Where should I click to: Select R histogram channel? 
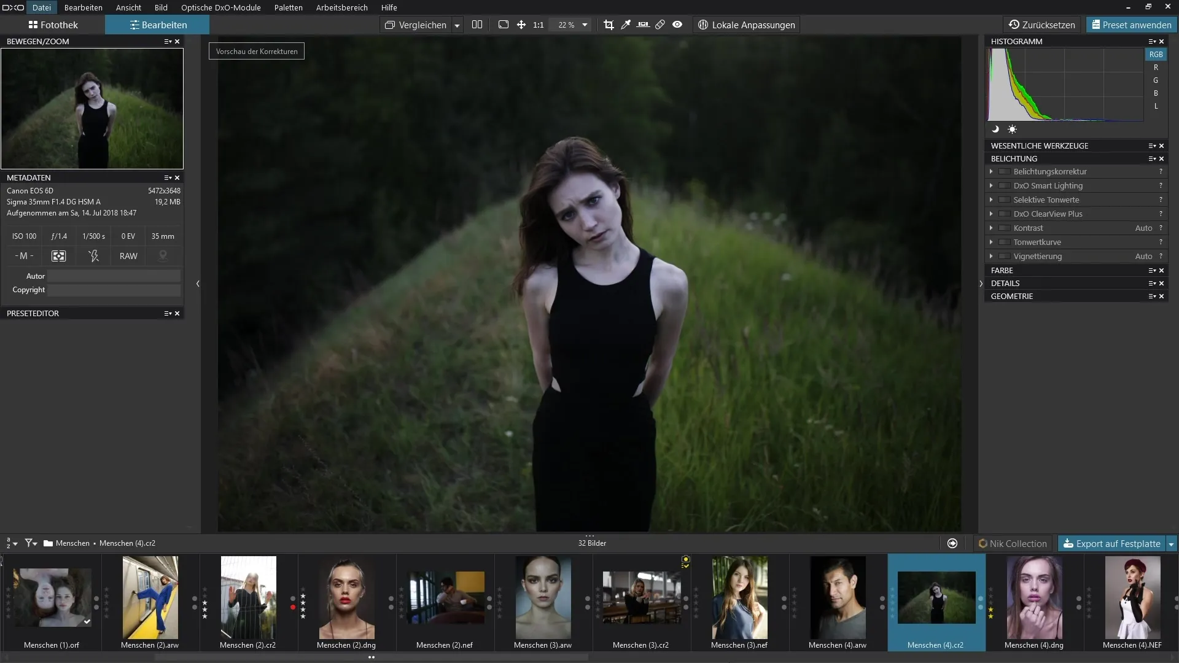tap(1156, 68)
